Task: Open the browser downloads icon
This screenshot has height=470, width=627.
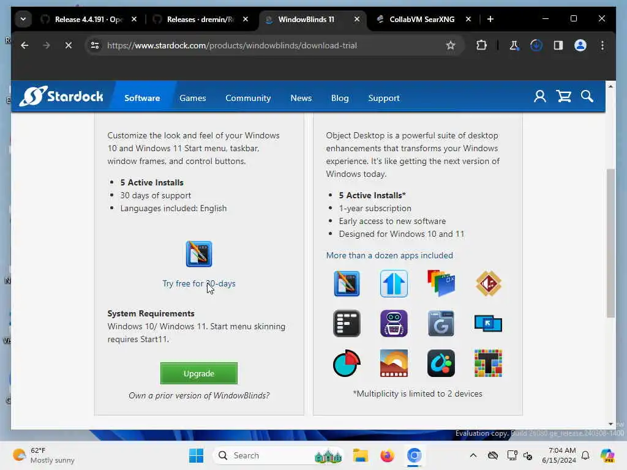Action: click(x=536, y=45)
